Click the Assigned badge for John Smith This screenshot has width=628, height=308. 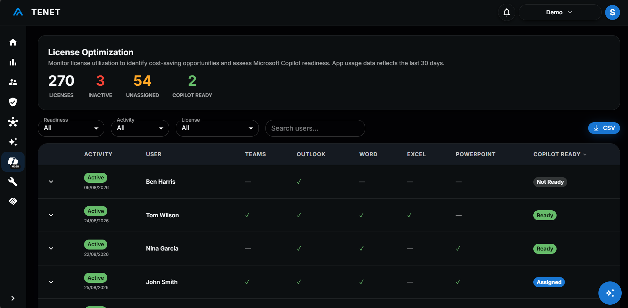point(549,282)
